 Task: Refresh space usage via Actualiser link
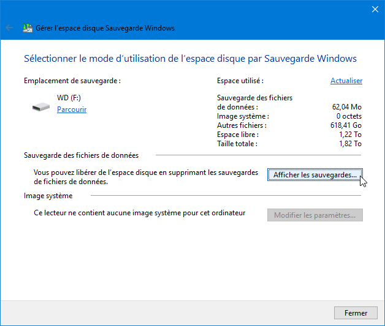tap(346, 81)
